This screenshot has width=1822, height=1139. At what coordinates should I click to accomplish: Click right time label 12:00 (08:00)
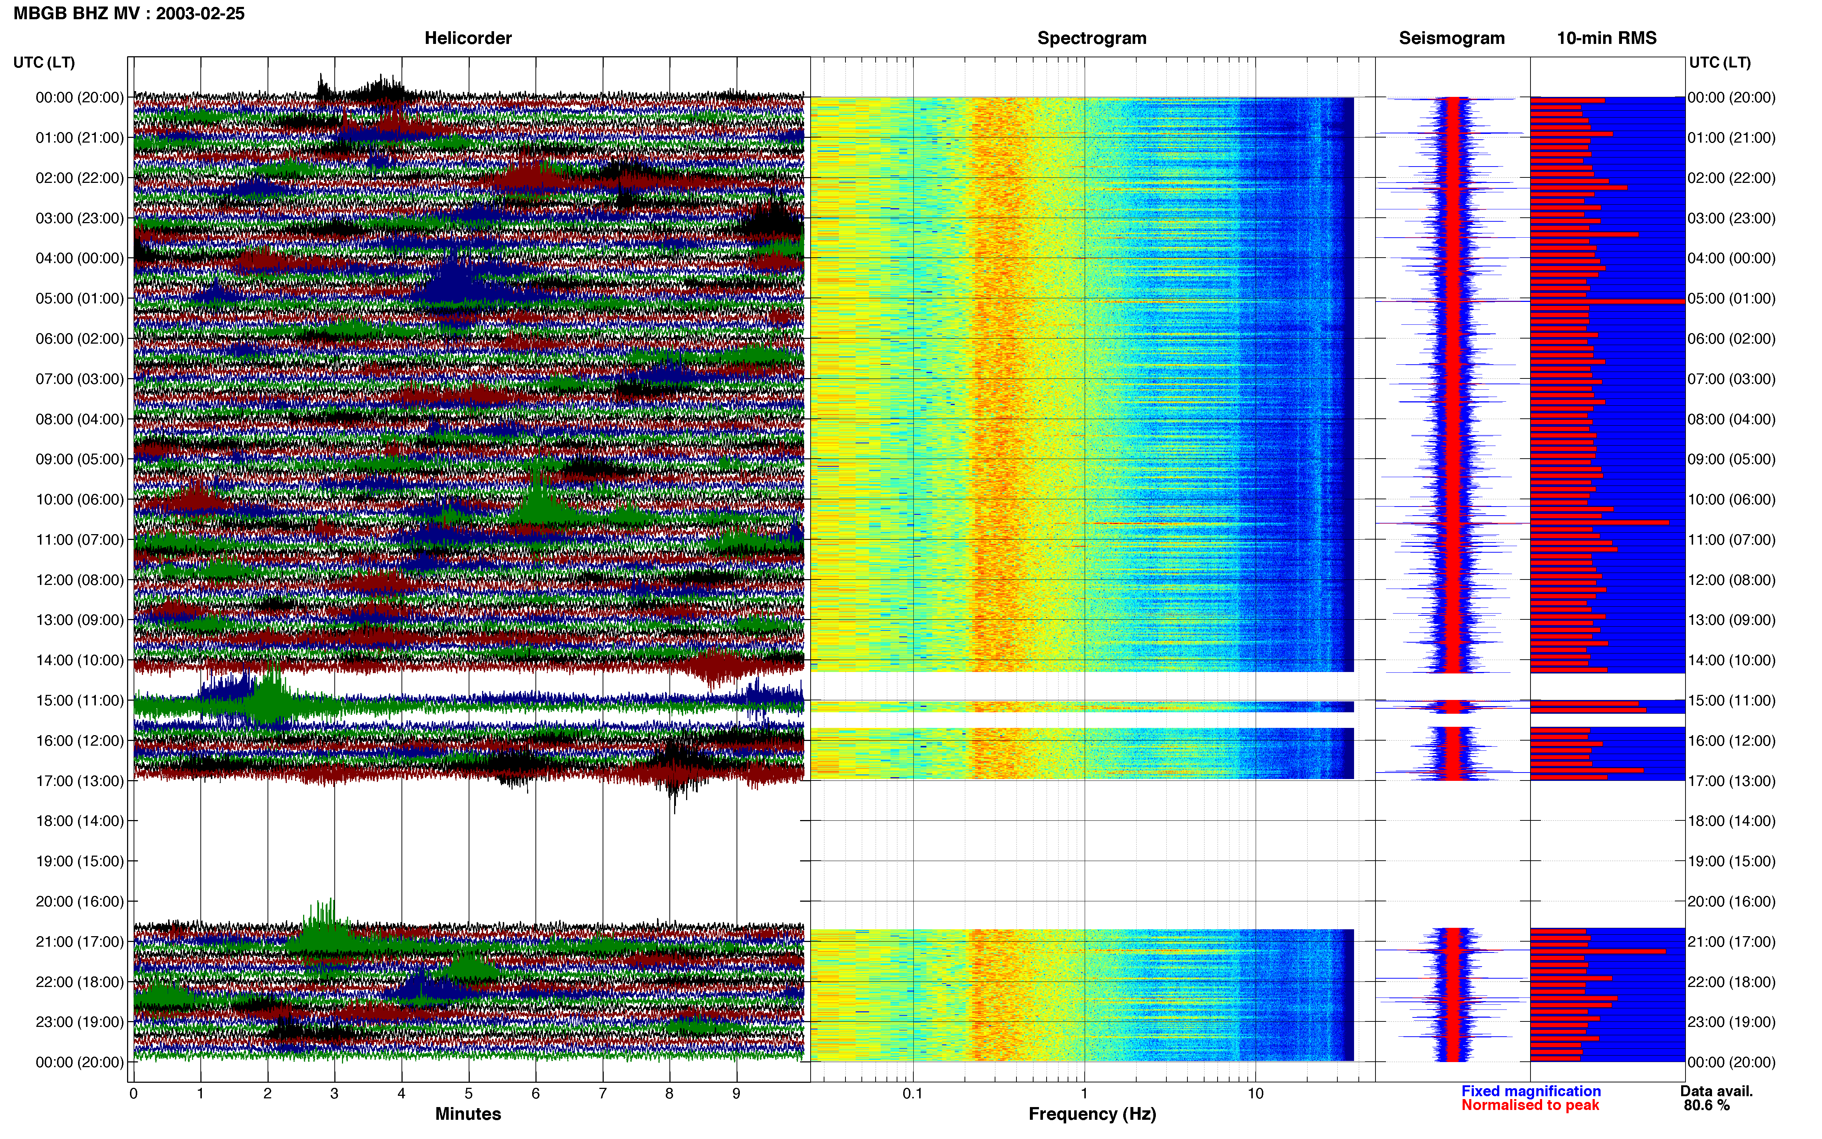tap(1732, 580)
